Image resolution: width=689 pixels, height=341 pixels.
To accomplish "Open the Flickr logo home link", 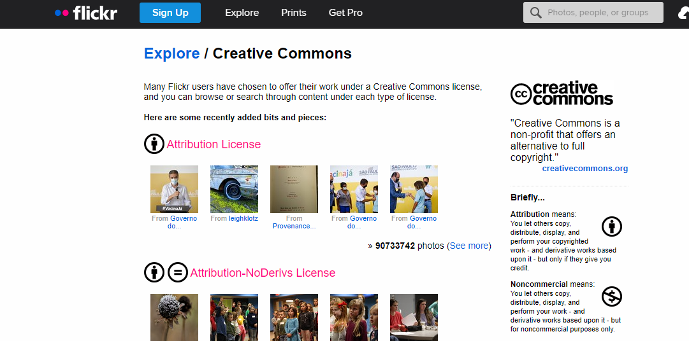I will (86, 13).
